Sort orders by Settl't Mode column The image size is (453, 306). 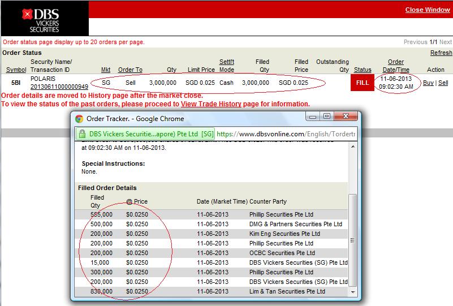pos(227,66)
